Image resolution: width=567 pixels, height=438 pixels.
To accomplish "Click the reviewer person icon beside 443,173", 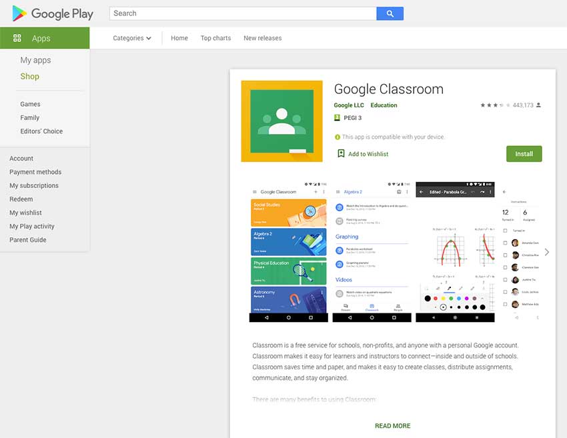I will point(538,105).
